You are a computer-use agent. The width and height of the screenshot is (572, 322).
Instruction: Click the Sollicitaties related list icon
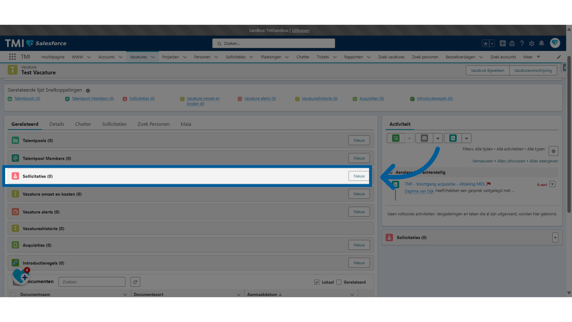(15, 176)
